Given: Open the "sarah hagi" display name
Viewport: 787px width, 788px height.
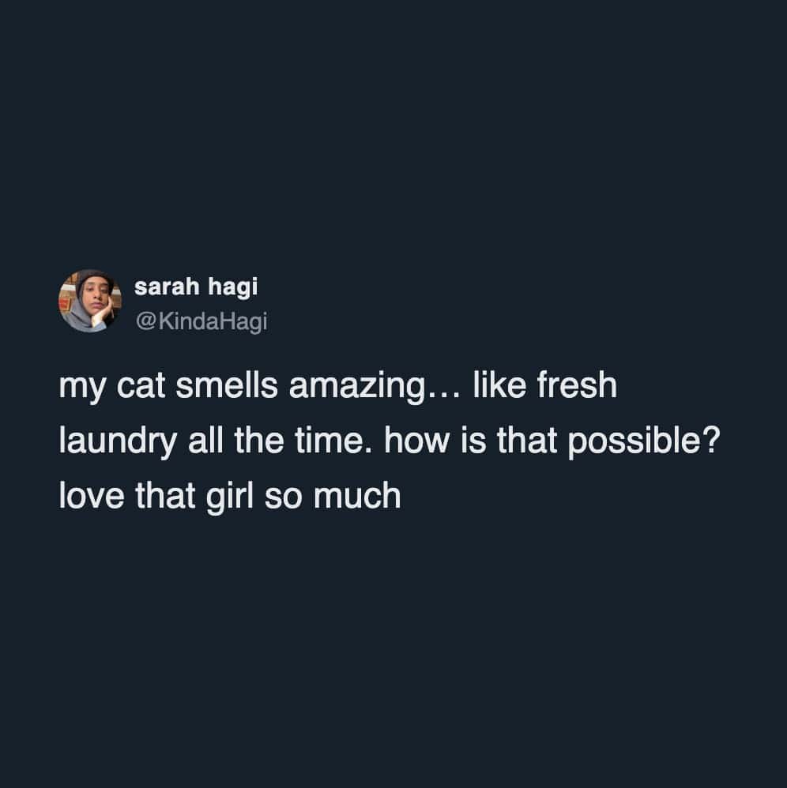Looking at the screenshot, I should [x=196, y=288].
